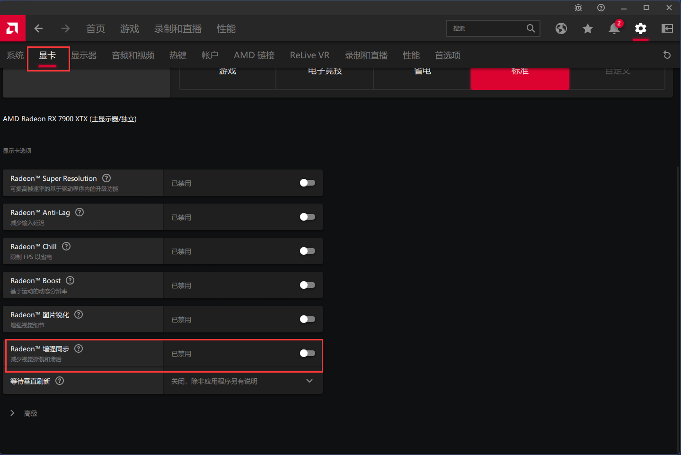Enable Radeon Super Resolution switch

pos(308,183)
